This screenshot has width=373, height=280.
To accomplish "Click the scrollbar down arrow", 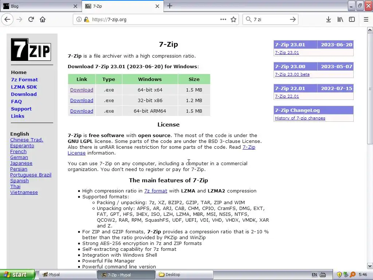I will click(x=370, y=266).
